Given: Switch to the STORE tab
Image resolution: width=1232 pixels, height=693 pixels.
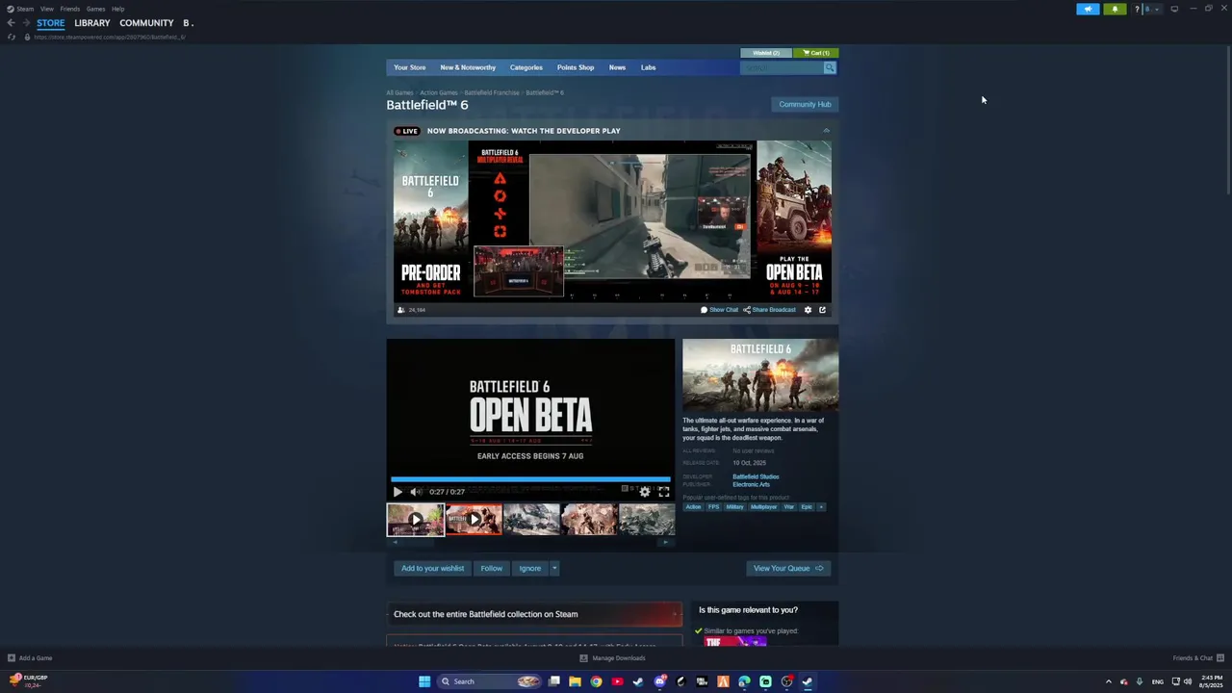Looking at the screenshot, I should [51, 23].
